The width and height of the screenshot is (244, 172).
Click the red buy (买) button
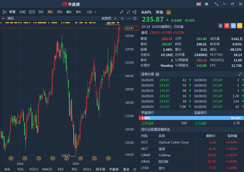coord(227,26)
